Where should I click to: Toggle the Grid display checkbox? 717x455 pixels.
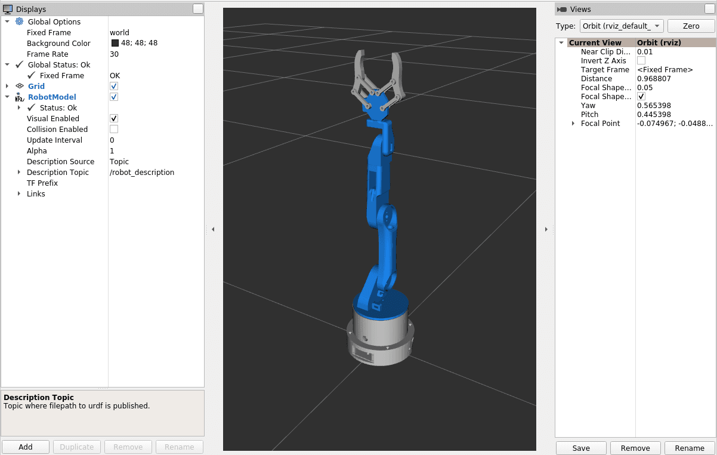[114, 87]
